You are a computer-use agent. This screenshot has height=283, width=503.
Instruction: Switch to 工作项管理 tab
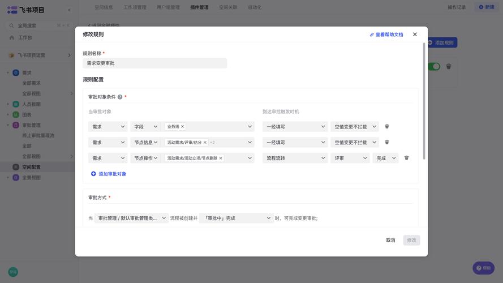click(x=135, y=7)
